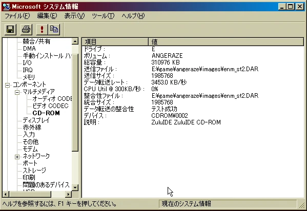
Task: Expand the ネットワーク tree node
Action: point(17,157)
